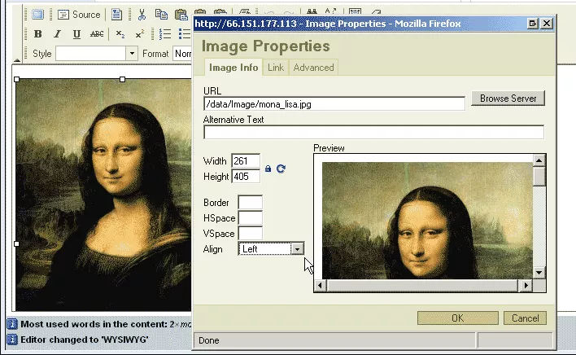Click the top-left image resize handle
Viewport: 576px width, 355px height.
(x=16, y=79)
